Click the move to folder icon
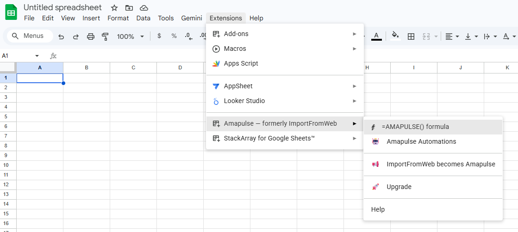Viewport: 518px width, 232px height. (129, 8)
